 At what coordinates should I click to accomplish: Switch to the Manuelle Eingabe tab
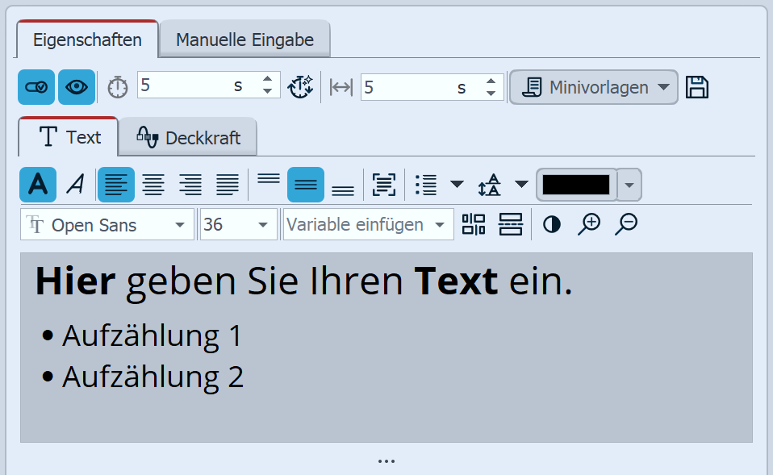coord(244,38)
